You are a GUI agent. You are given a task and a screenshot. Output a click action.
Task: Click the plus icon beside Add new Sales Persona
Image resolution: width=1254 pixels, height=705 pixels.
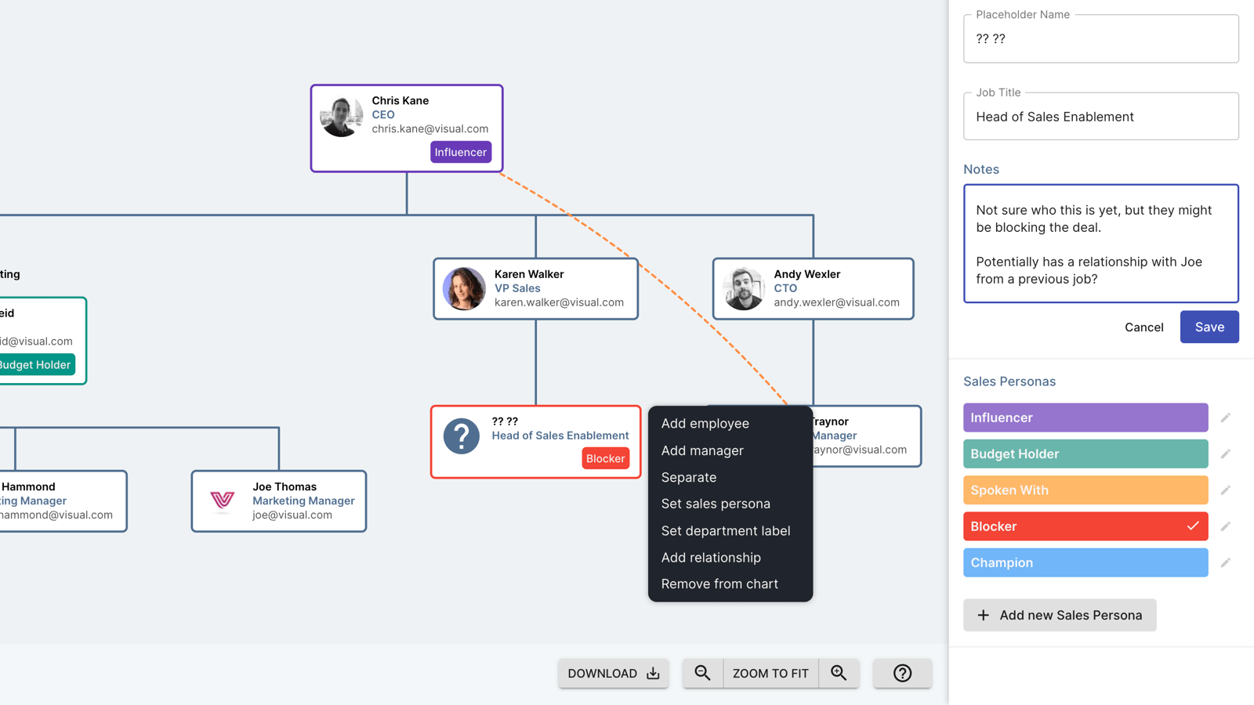[x=983, y=615]
